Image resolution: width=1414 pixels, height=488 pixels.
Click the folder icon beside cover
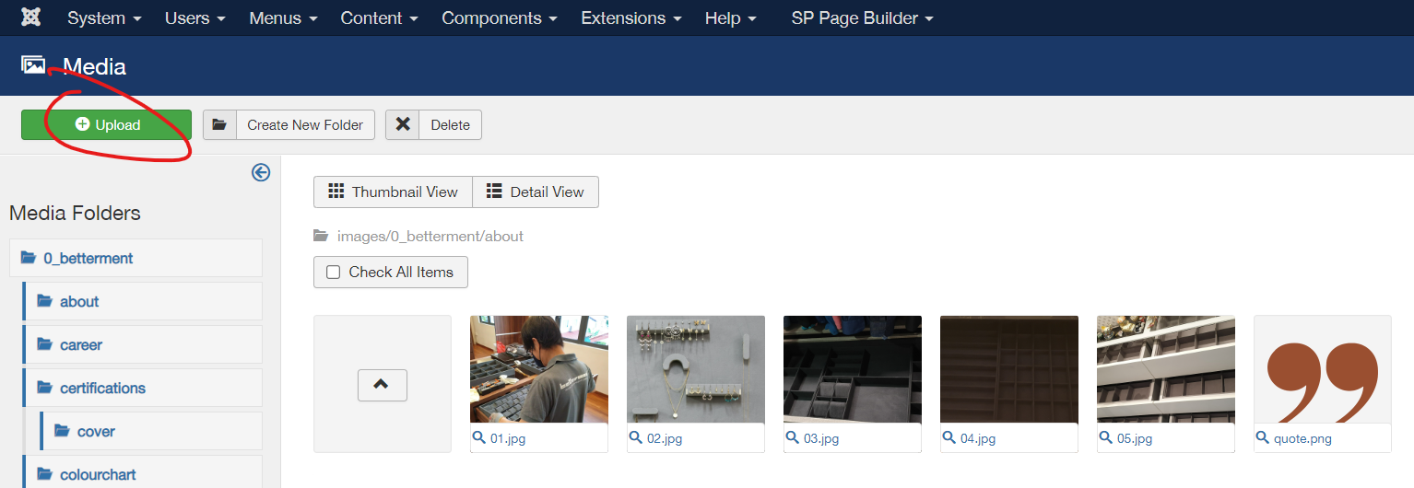pyautogui.click(x=63, y=431)
